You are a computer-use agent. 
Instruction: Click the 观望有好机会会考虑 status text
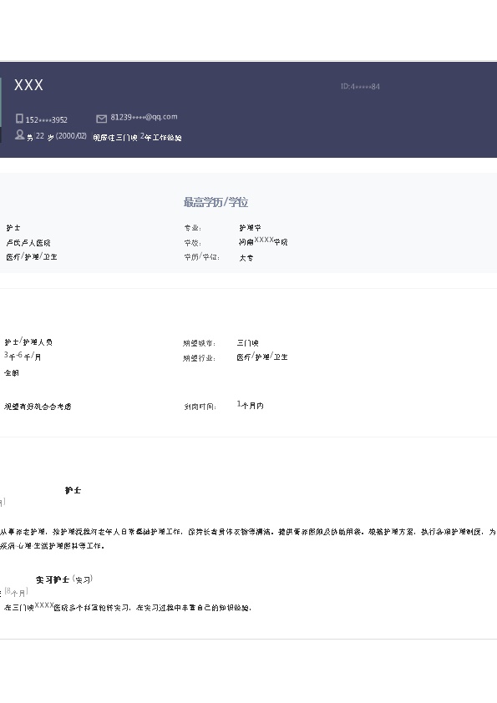click(38, 407)
